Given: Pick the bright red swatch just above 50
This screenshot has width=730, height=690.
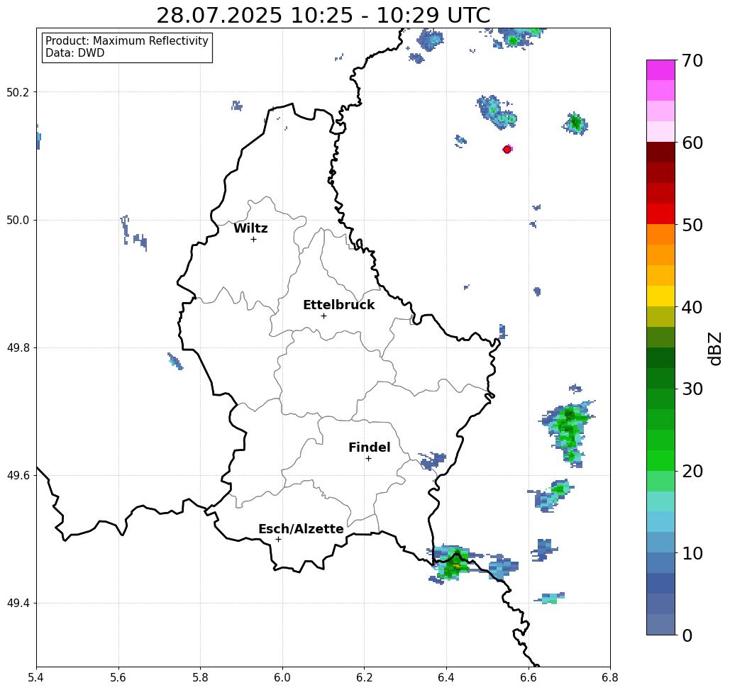Looking at the screenshot, I should pyautogui.click(x=660, y=214).
